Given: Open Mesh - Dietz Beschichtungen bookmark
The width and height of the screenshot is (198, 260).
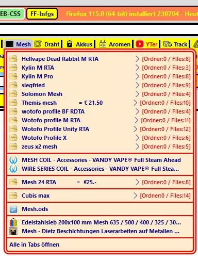Looking at the screenshot, I should pyautogui.click(x=100, y=231).
